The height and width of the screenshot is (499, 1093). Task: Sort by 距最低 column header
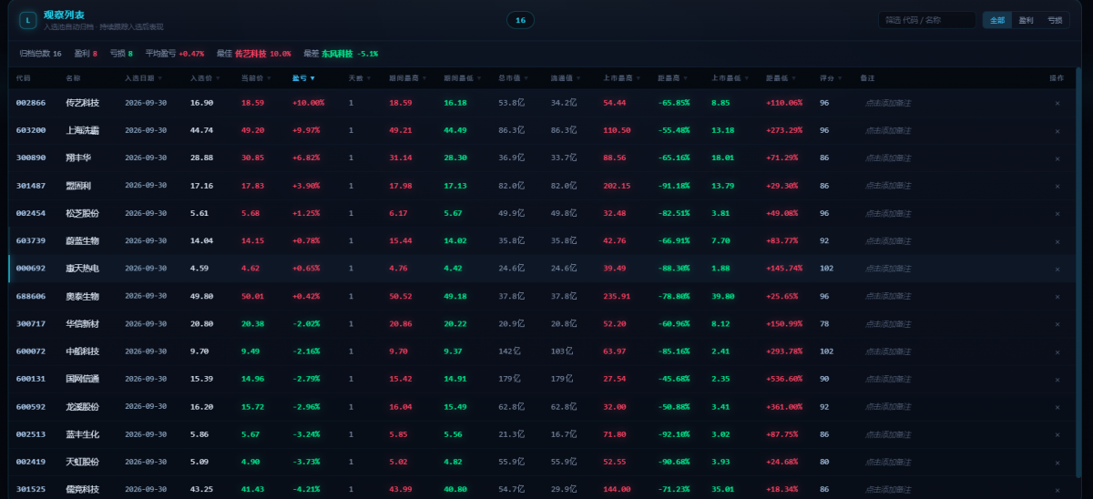click(781, 78)
